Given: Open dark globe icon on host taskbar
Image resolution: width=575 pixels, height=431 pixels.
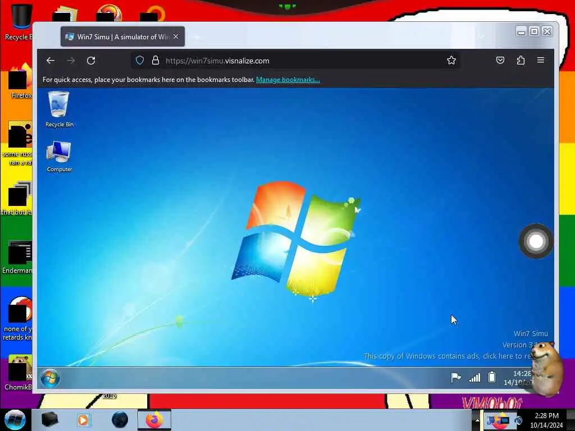Looking at the screenshot, I should point(120,420).
